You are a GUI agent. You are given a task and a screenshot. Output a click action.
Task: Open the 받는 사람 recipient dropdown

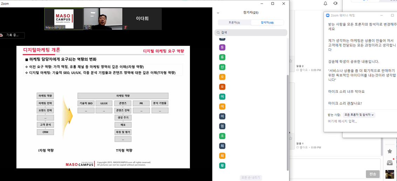click(x=359, y=115)
